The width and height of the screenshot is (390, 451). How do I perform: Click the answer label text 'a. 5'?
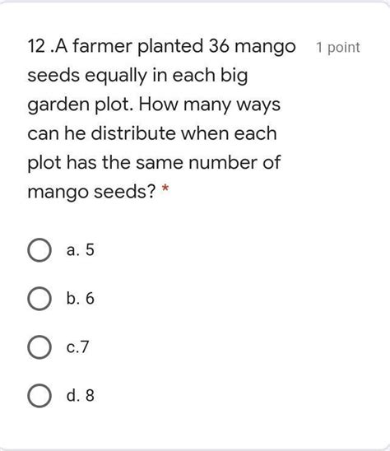[x=81, y=249]
